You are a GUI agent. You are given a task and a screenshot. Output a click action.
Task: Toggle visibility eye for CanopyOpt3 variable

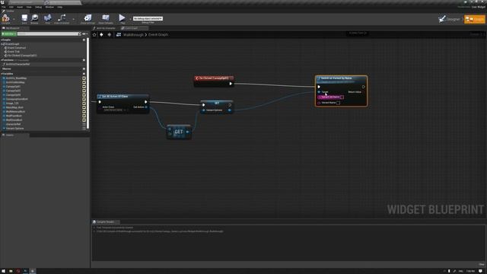(x=84, y=95)
